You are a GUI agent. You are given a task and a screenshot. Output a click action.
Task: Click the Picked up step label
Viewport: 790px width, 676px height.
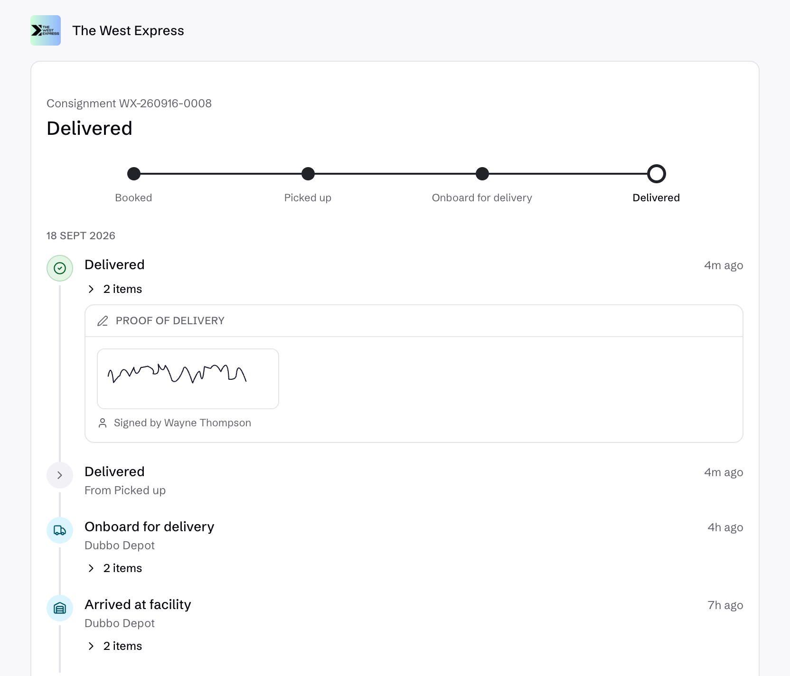pyautogui.click(x=308, y=198)
